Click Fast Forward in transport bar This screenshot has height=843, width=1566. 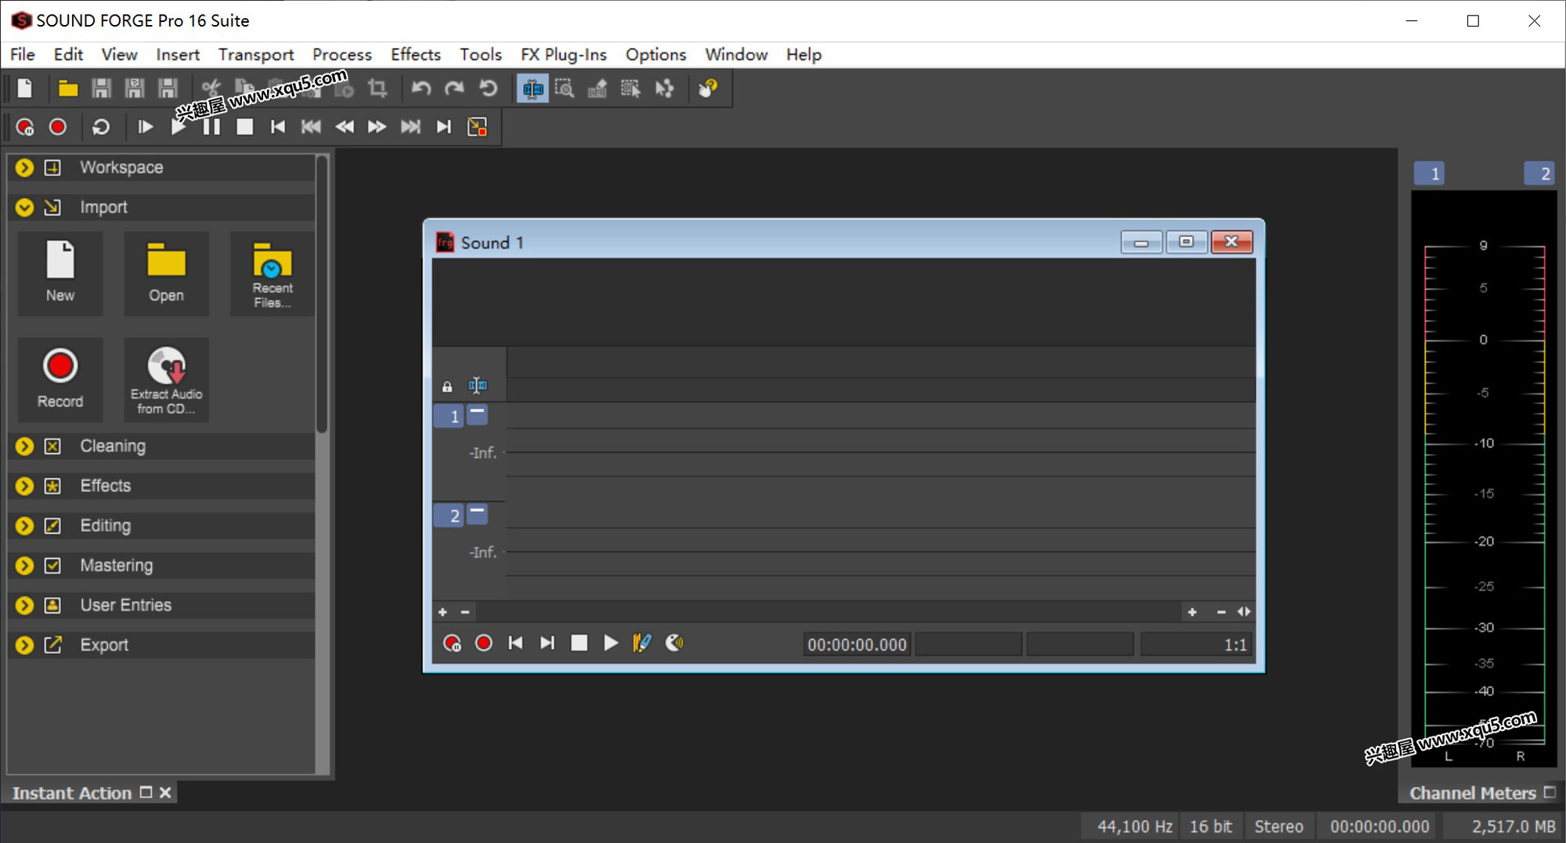pyautogui.click(x=377, y=127)
